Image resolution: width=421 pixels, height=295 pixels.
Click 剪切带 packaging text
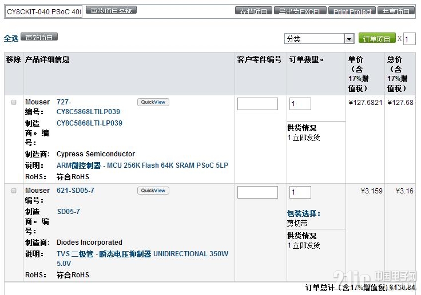pyautogui.click(x=297, y=223)
